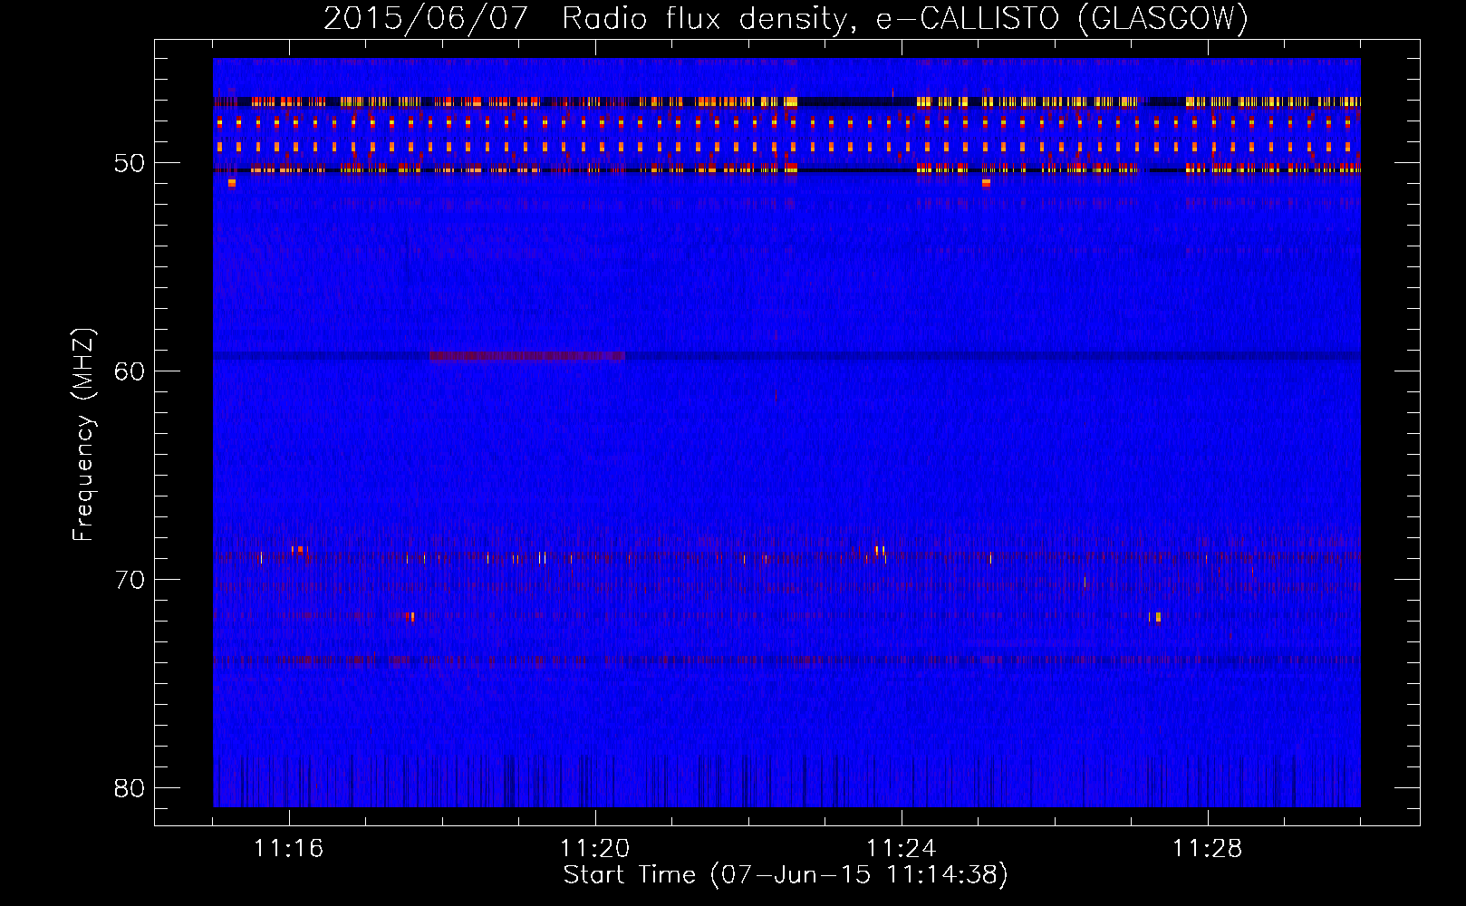Click the '50' frequency tick label
The image size is (1466, 906).
(x=130, y=163)
